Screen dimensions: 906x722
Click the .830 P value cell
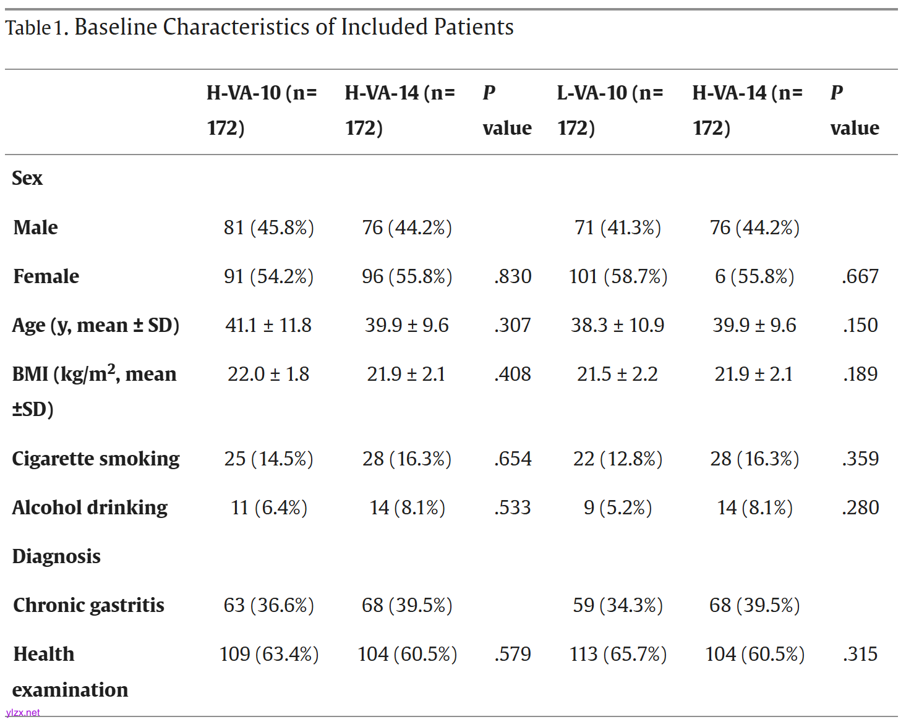click(513, 276)
